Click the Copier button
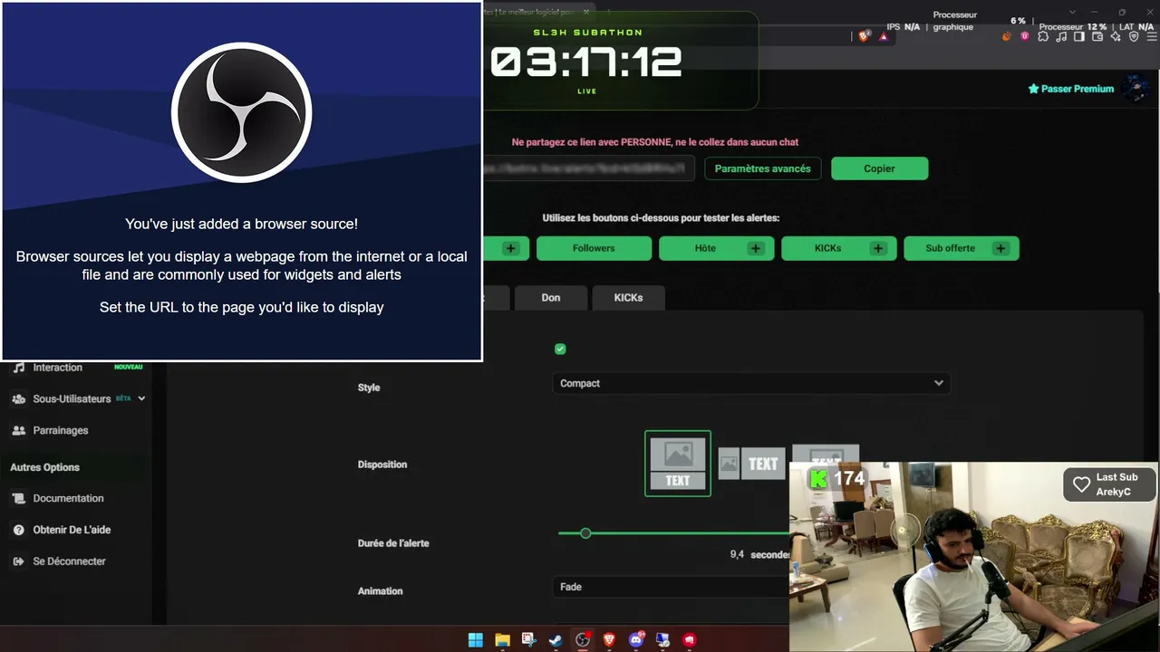The image size is (1160, 652). pos(879,168)
